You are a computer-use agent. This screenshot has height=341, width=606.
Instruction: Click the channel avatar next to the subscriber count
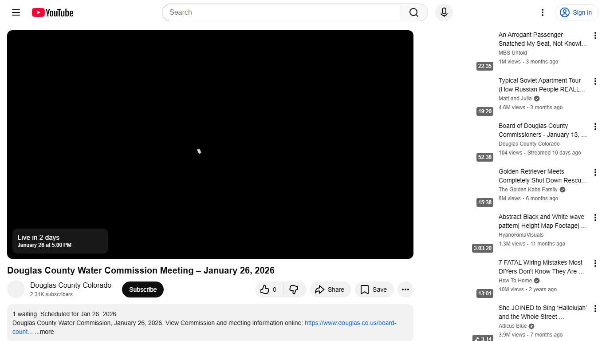tap(16, 289)
